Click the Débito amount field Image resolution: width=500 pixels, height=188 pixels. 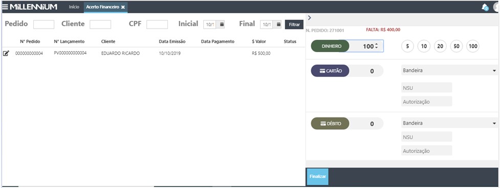(x=366, y=124)
